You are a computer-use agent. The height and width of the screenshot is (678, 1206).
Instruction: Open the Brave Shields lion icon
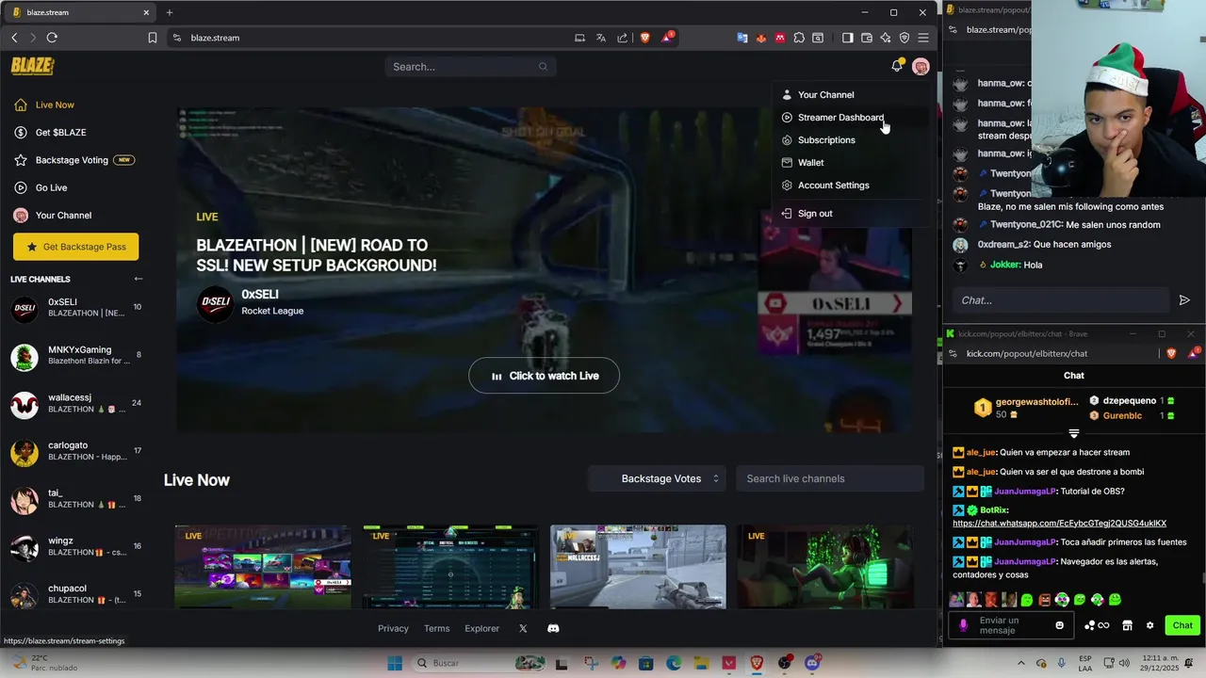[x=645, y=38]
